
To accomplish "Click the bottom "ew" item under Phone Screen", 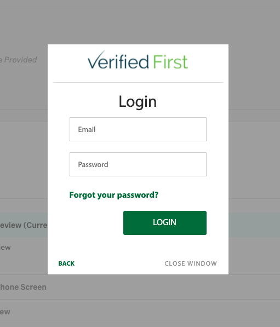I will point(5,312).
